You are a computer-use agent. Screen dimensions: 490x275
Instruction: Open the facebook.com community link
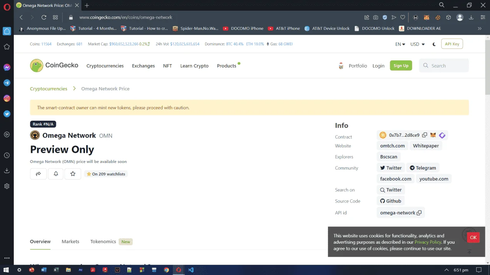pyautogui.click(x=395, y=179)
